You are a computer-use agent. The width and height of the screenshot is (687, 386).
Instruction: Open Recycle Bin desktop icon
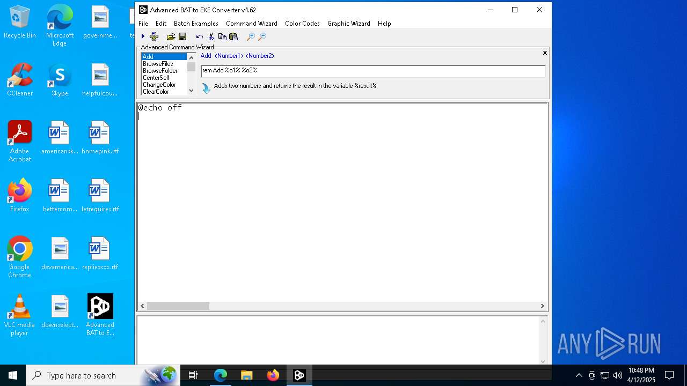[20, 23]
